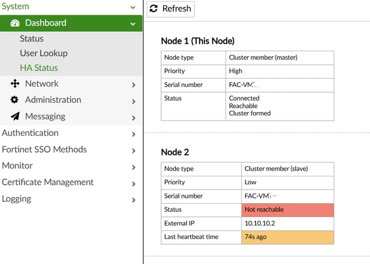Click Node 1 'Connected' status text
370x264 pixels.
244,98
